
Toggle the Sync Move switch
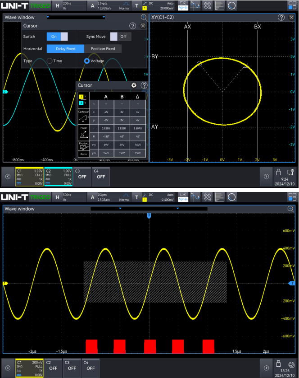tap(120, 37)
